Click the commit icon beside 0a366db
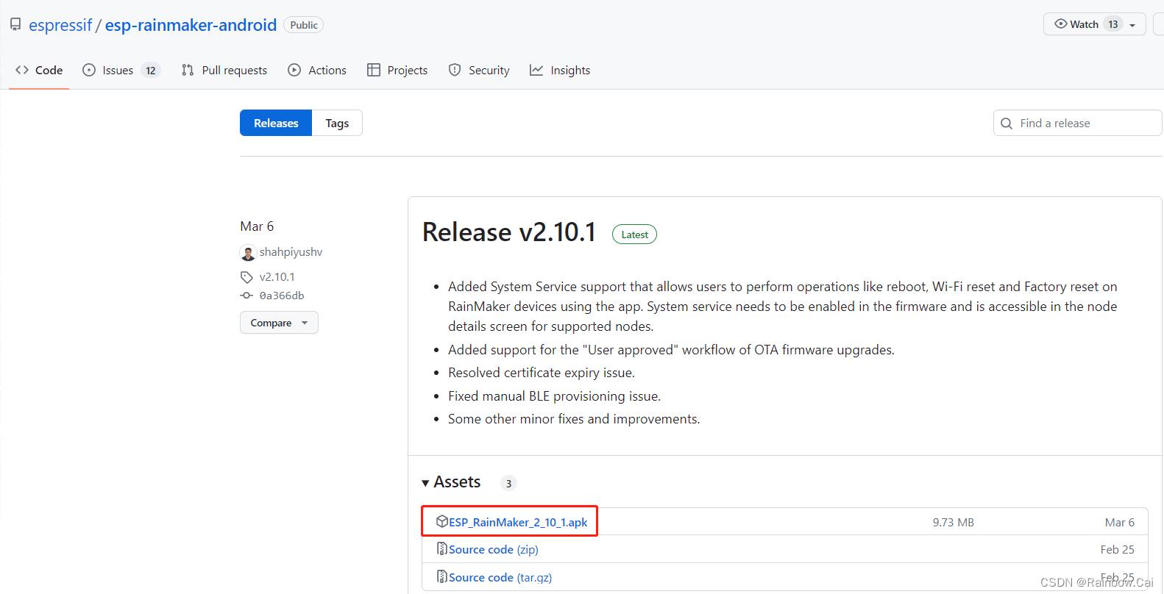This screenshot has height=594, width=1164. point(246,296)
